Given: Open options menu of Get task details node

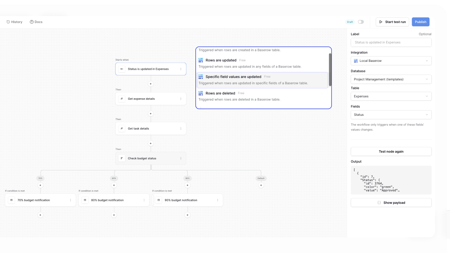Looking at the screenshot, I should coord(181,129).
